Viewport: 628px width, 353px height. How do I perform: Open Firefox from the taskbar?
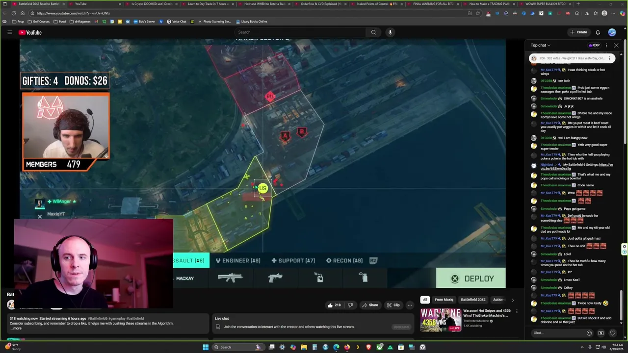tap(347, 347)
